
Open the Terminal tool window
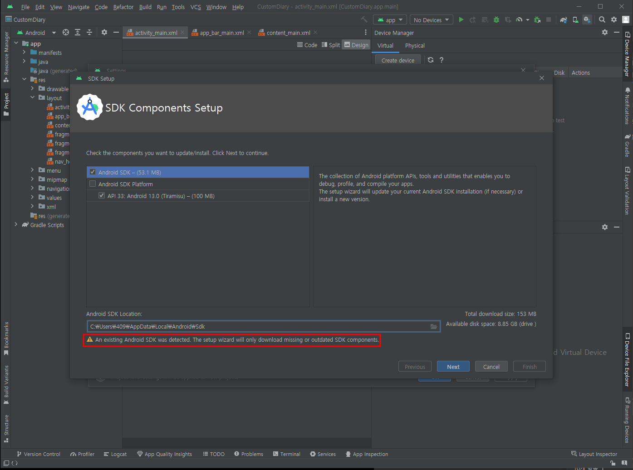click(287, 454)
